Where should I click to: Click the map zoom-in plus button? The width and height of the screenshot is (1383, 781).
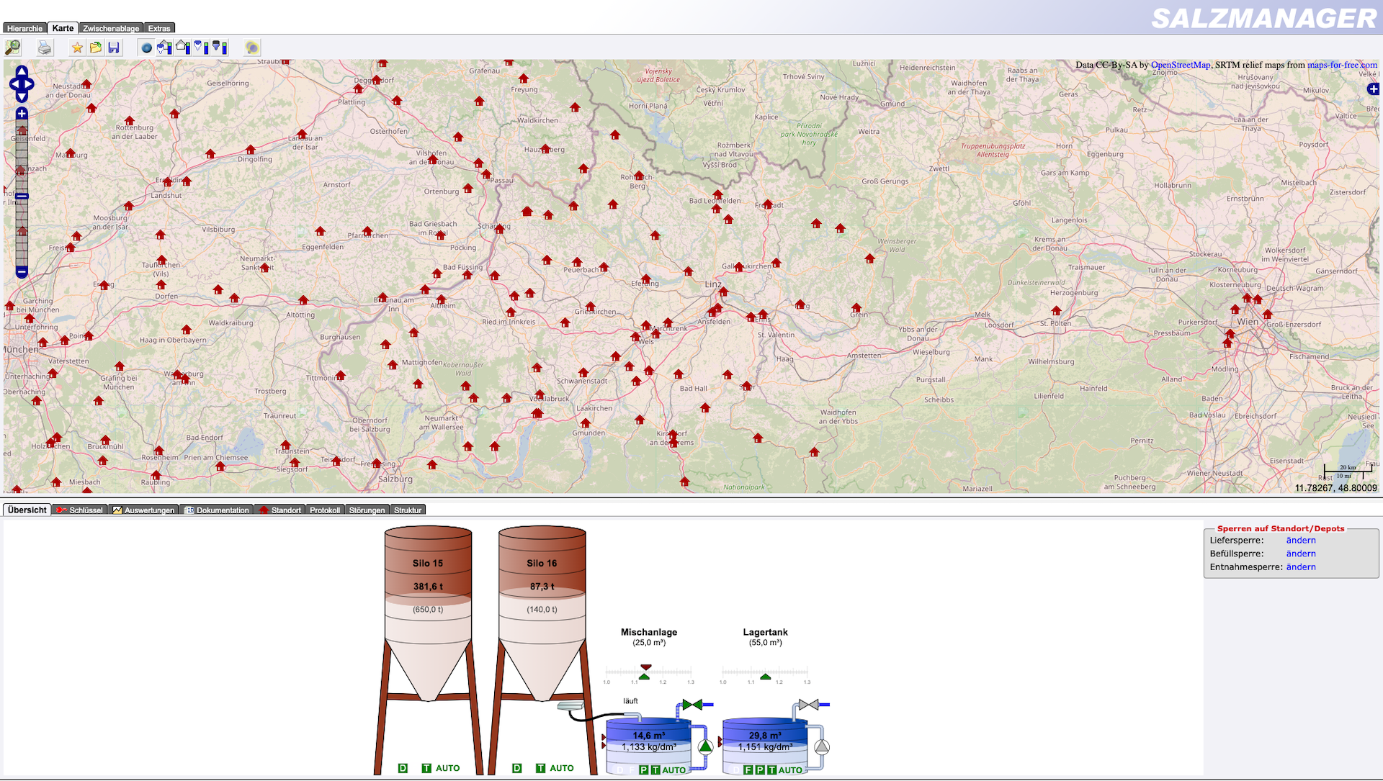22,114
